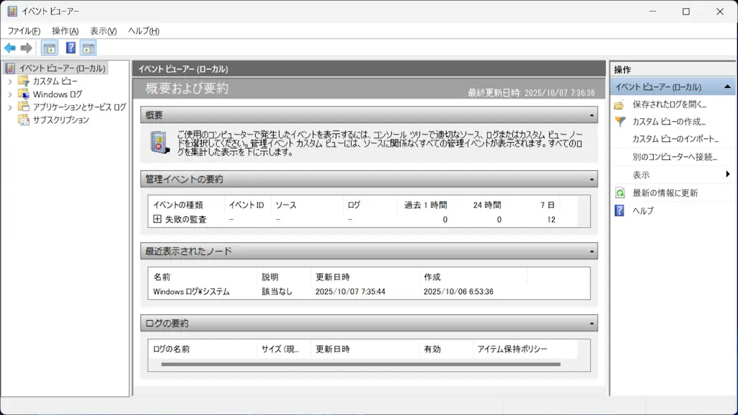Open the Windows ログ¥システム recent node row

[x=192, y=292]
